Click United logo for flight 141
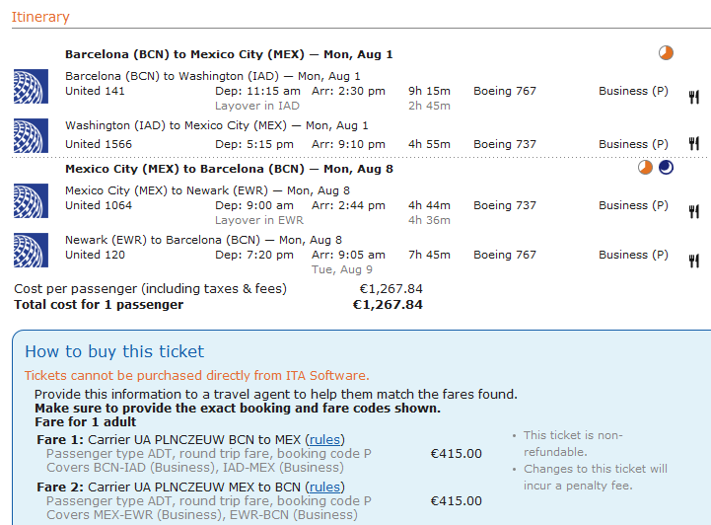Viewport: 711px width, 525px height. tap(31, 86)
